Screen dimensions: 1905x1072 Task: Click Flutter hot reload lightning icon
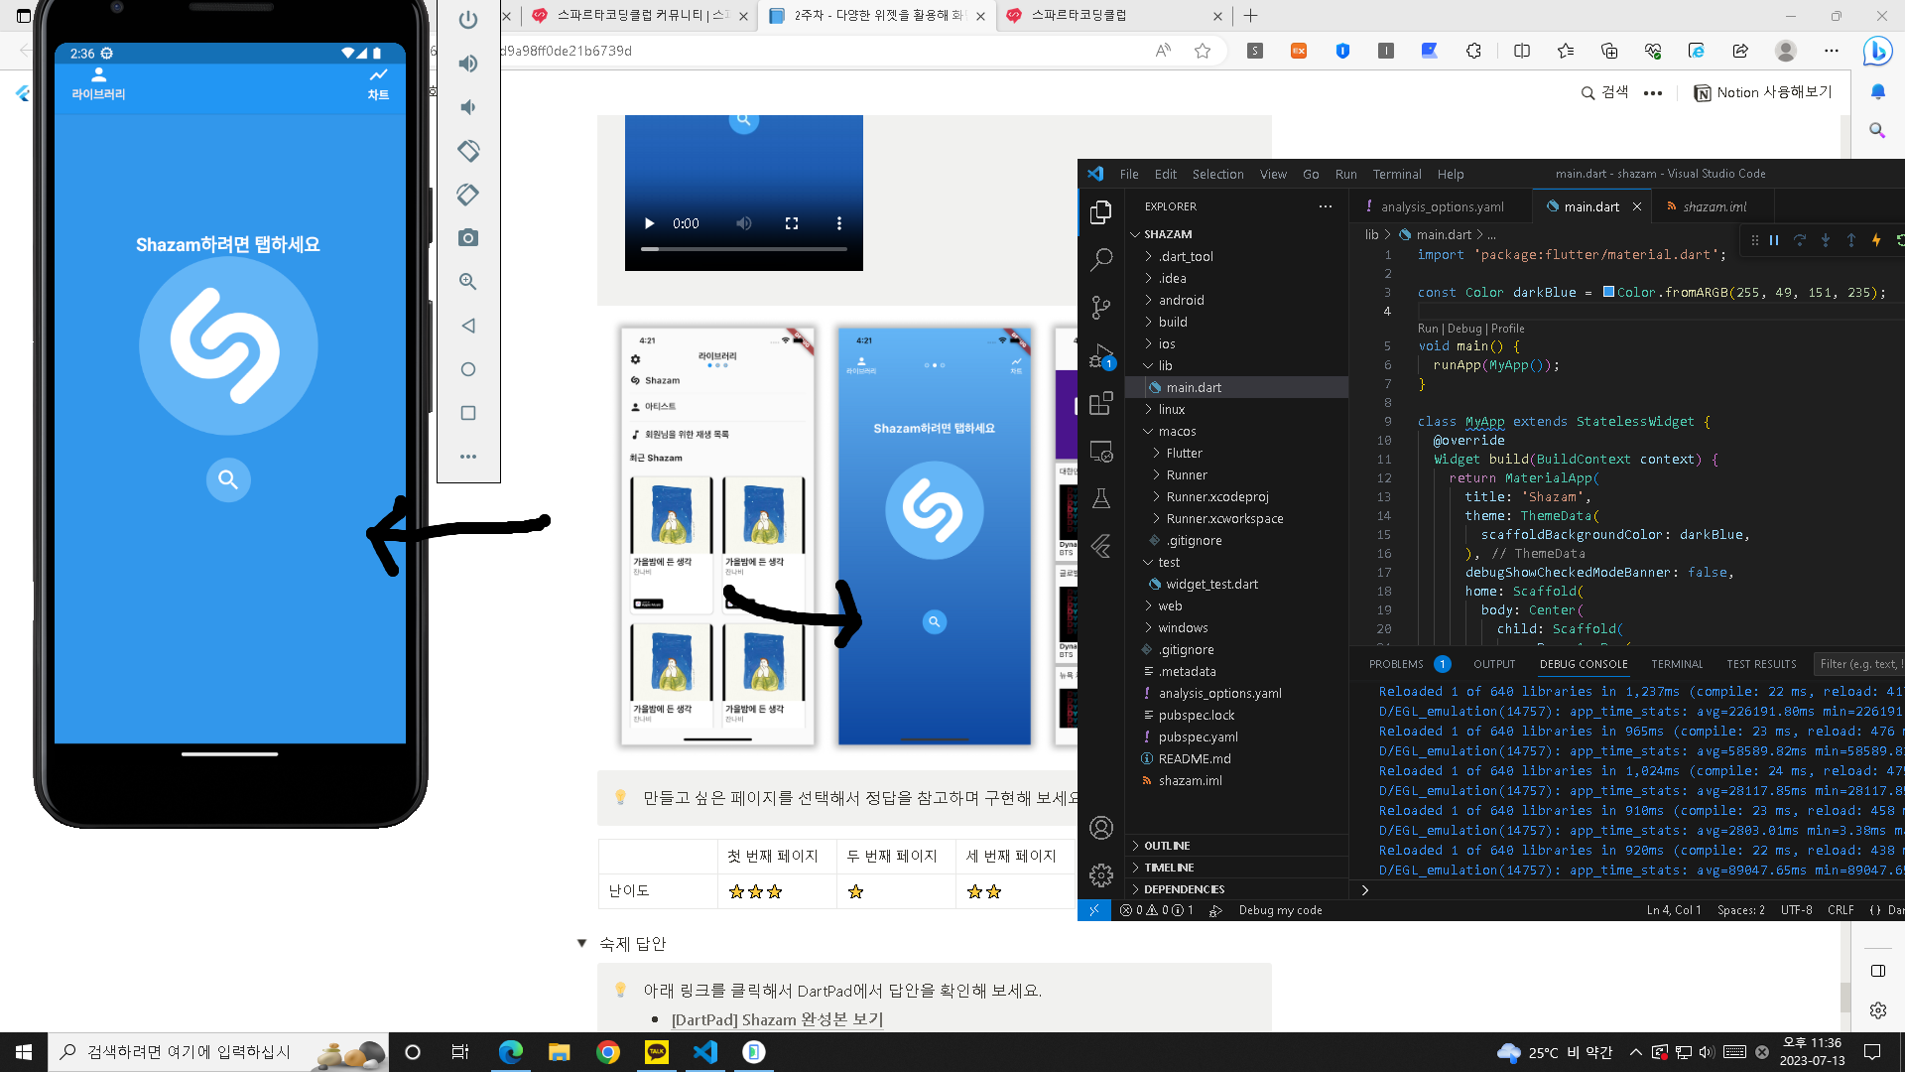click(x=1876, y=240)
